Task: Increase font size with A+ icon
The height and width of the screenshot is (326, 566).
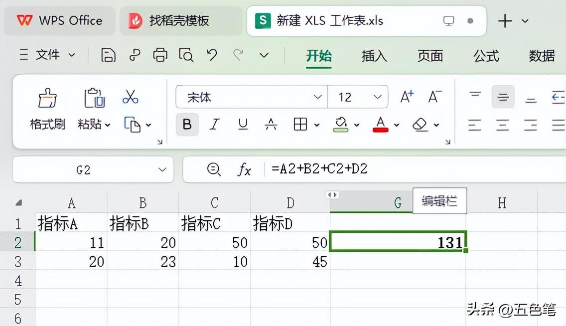Action: click(x=407, y=97)
